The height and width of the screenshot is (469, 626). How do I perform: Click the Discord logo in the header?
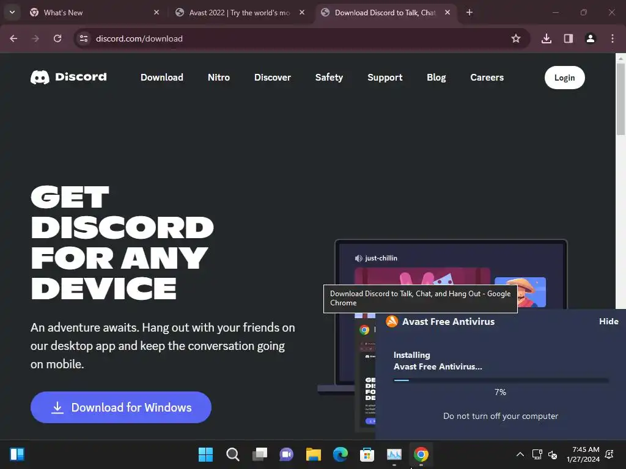[68, 77]
